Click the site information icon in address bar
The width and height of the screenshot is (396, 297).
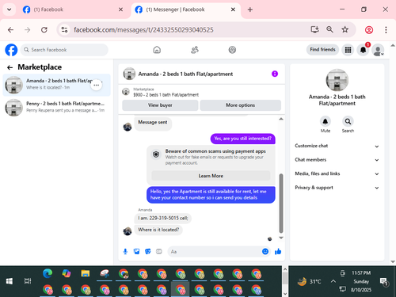(x=64, y=30)
